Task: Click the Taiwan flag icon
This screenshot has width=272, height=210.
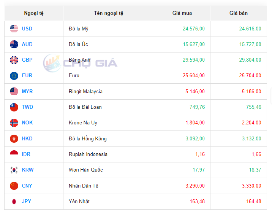Action: tap(14, 107)
